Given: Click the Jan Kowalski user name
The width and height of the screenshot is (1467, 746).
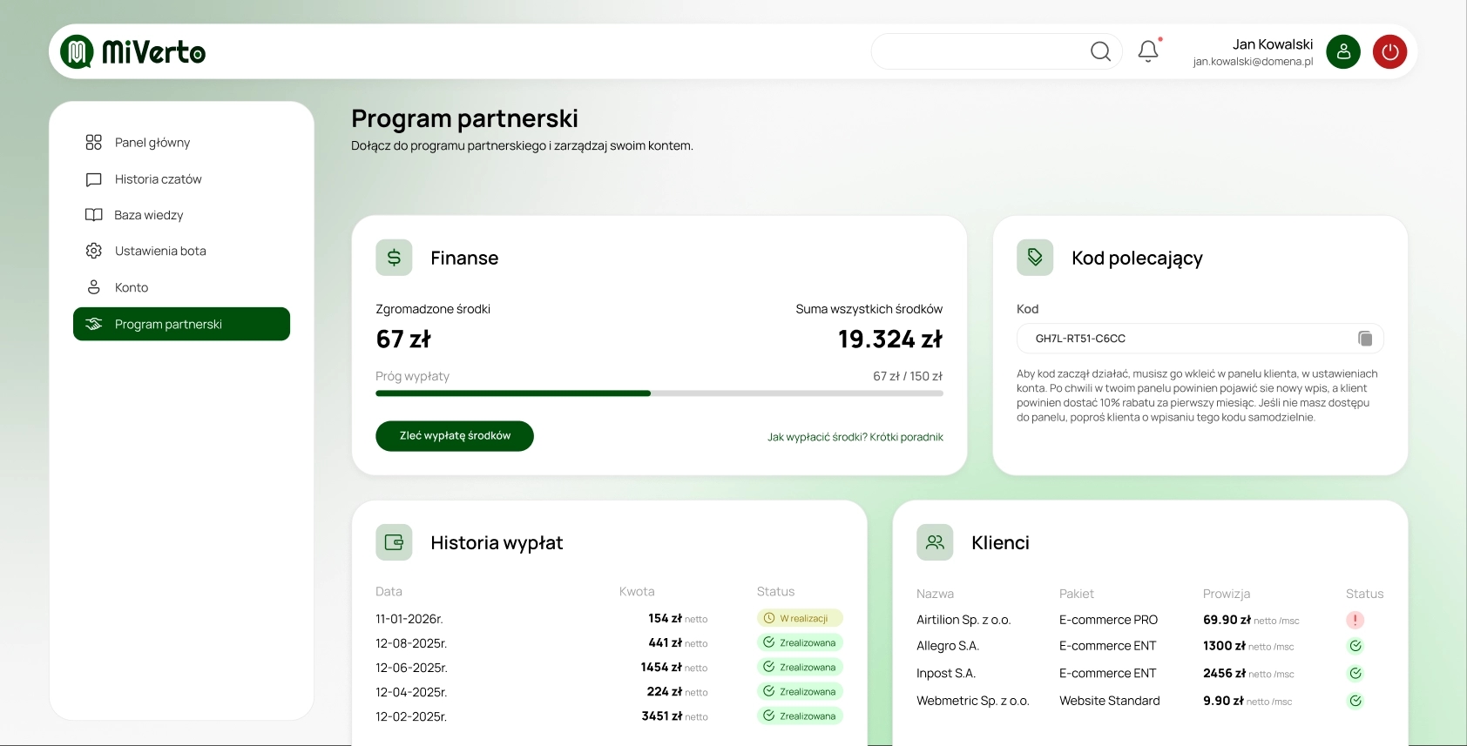Looking at the screenshot, I should click(1273, 44).
